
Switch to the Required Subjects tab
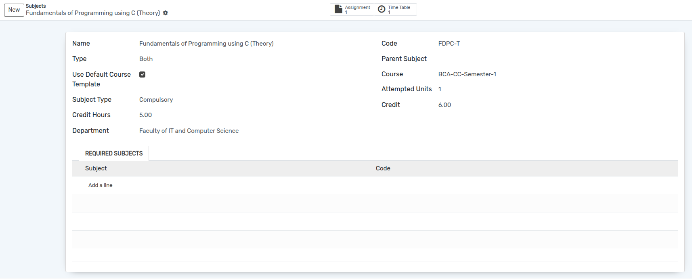(114, 153)
